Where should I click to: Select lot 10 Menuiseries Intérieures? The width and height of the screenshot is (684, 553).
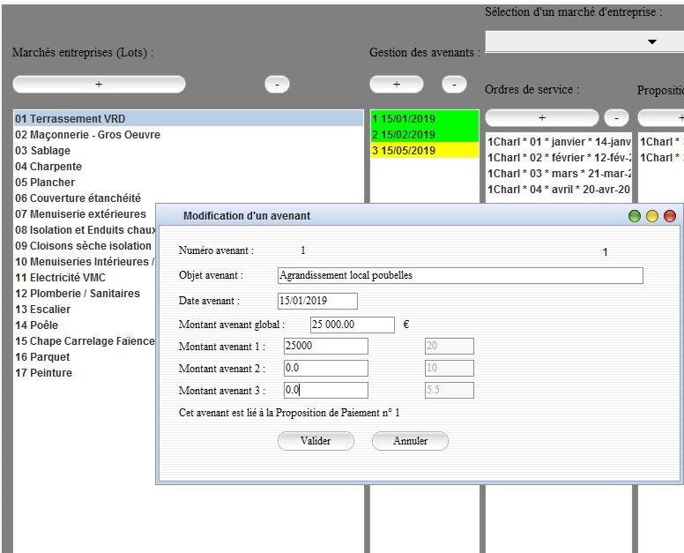click(x=85, y=261)
